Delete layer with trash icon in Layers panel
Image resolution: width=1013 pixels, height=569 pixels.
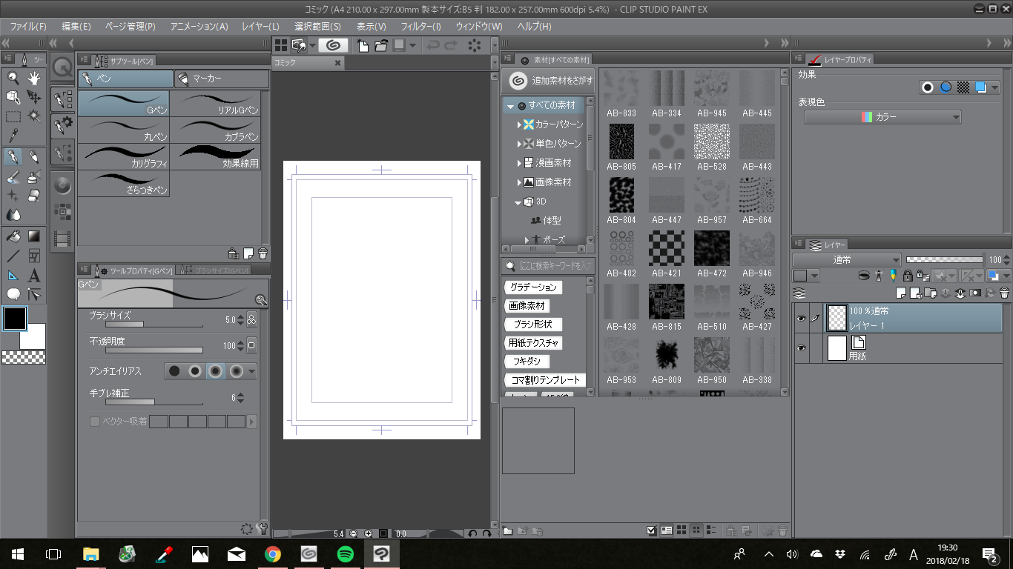[1004, 293]
